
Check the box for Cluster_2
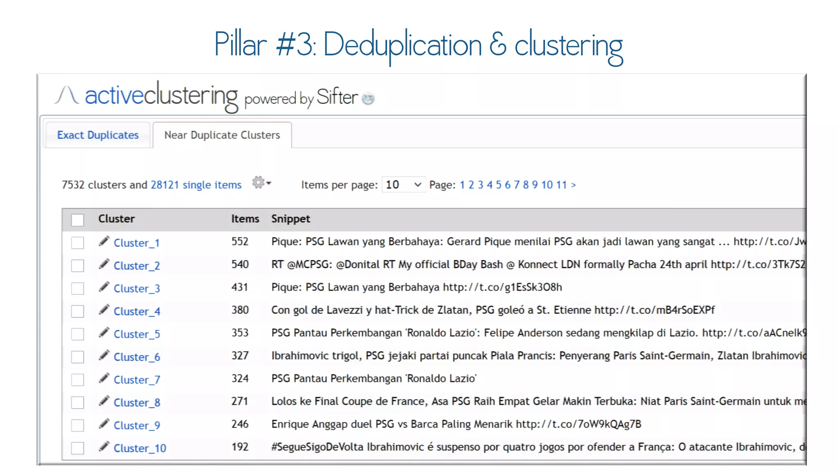pyautogui.click(x=77, y=266)
